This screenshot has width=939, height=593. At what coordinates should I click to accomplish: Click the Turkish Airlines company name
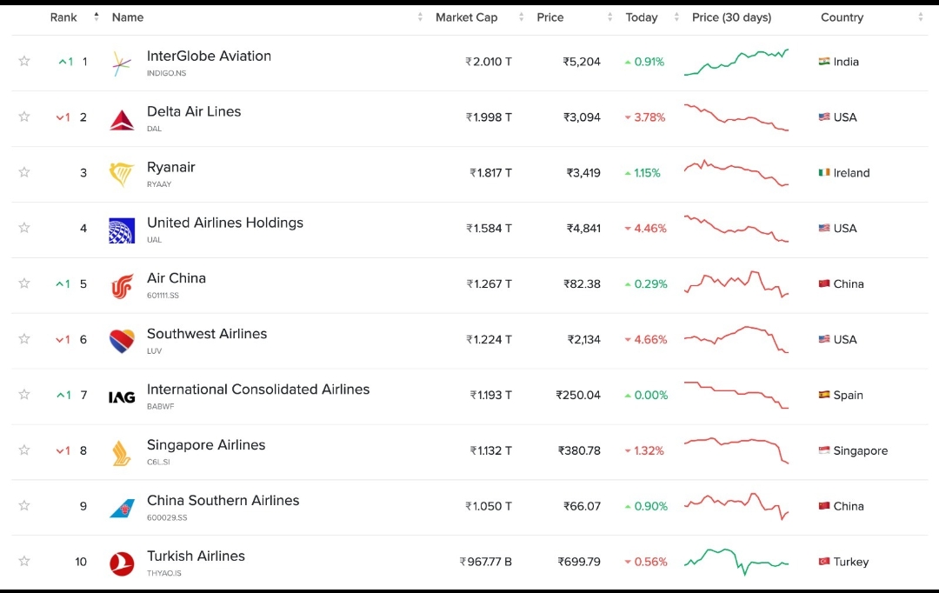pos(196,556)
